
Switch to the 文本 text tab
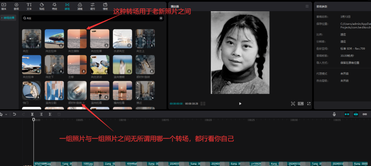click(29, 6)
